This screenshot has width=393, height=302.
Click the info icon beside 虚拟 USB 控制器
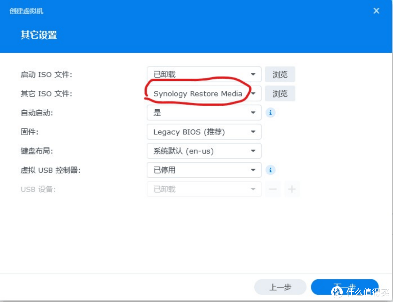(270, 170)
